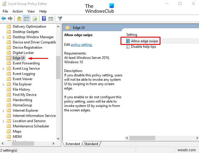Open the policy setting link

pyautogui.click(x=81, y=45)
